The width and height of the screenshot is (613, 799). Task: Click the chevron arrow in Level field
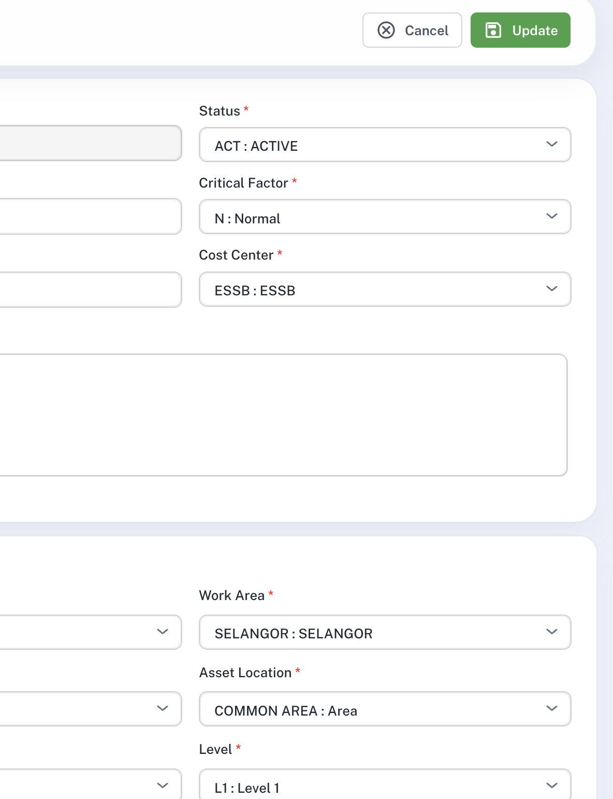tap(552, 786)
